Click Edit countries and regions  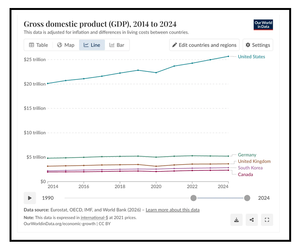coord(204,45)
